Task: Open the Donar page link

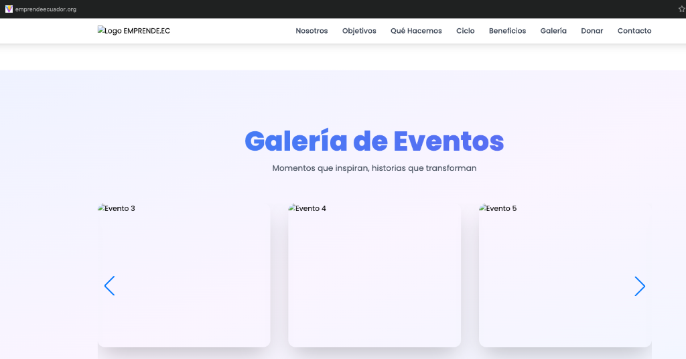Action: pos(592,31)
